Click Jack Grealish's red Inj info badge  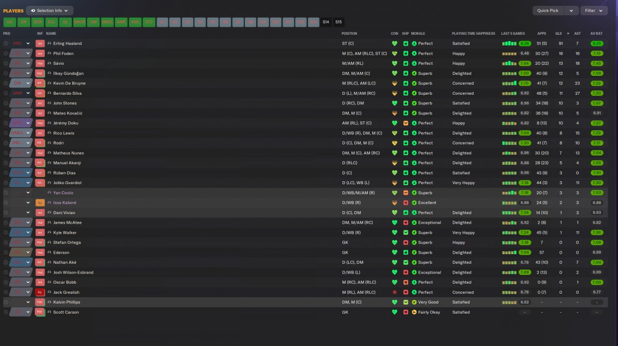click(40, 292)
